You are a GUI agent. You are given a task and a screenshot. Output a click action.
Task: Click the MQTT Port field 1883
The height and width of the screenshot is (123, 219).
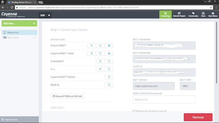click(188, 86)
